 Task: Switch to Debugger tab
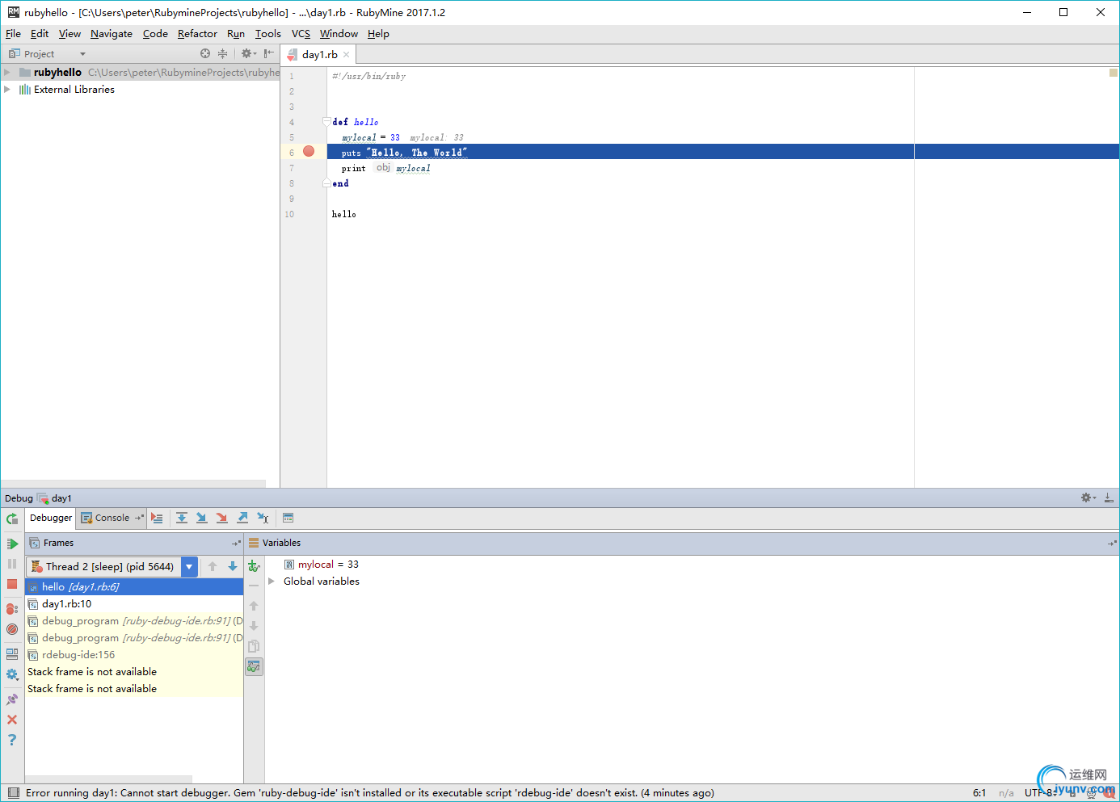coord(51,518)
